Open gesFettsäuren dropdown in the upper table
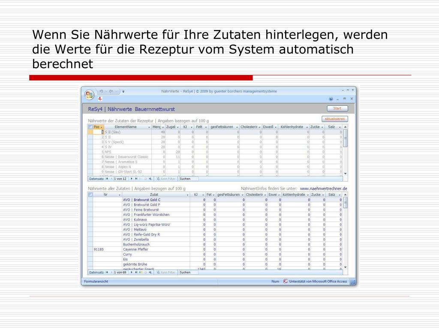The width and height of the screenshot is (439, 329). (237, 127)
